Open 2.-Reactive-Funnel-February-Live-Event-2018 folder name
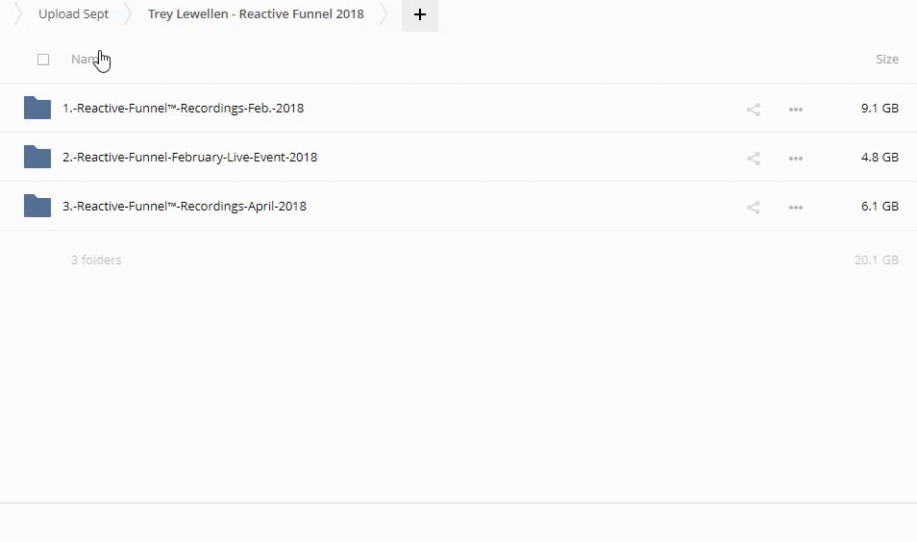The image size is (917, 542). click(189, 158)
